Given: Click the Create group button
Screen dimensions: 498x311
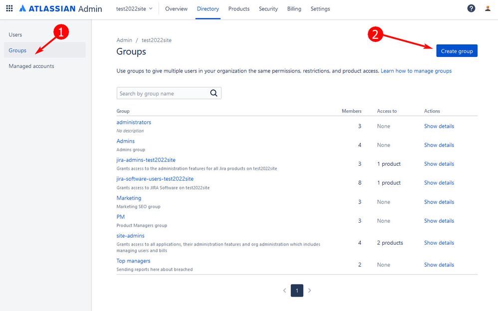Looking at the screenshot, I should click(x=457, y=51).
